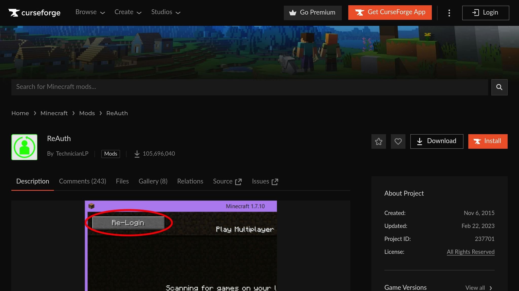Go to Mods breadcrumb
Screen dimensions: 519x291
[87, 113]
